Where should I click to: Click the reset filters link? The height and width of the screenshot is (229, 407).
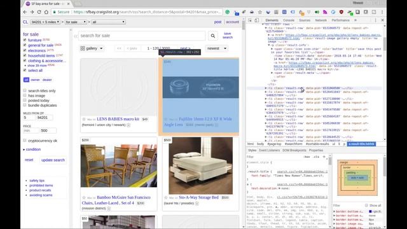click(x=29, y=160)
